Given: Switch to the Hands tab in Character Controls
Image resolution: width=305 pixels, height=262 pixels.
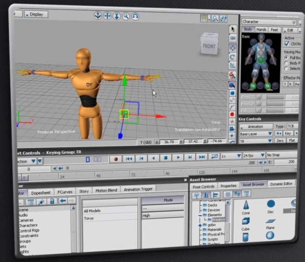Looking at the screenshot, I should point(261,29).
